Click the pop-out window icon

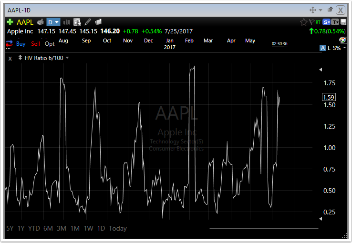click(330, 10)
